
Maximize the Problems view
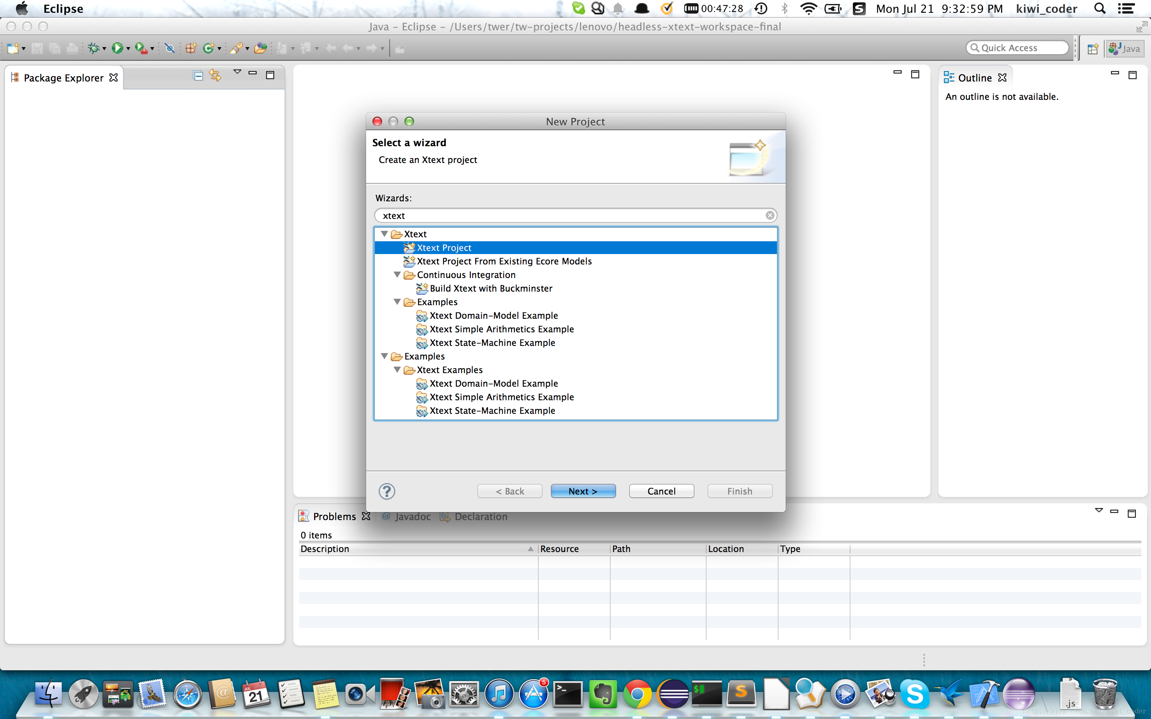[1132, 513]
